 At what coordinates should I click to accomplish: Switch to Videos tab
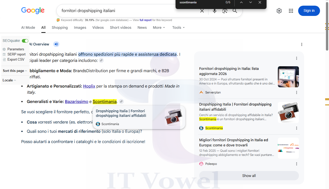(x=98, y=27)
